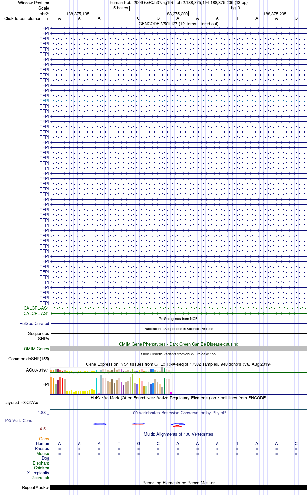This screenshot has width=307, height=495.
Task: Open 'RefSeq genes from NCBI' track title
Action: (178, 319)
